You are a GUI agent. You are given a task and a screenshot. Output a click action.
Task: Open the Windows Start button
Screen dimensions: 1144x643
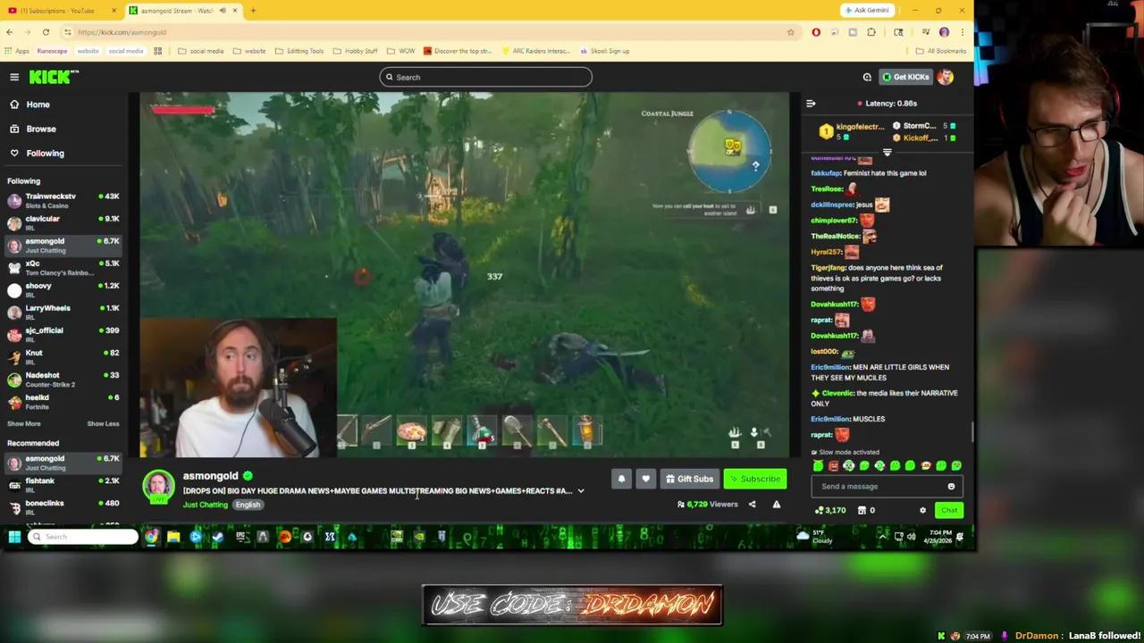14,537
